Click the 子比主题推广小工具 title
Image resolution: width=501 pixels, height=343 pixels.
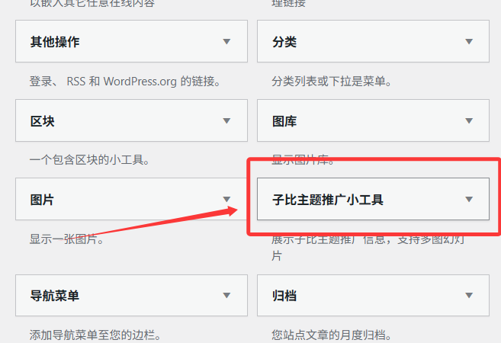pyautogui.click(x=328, y=200)
